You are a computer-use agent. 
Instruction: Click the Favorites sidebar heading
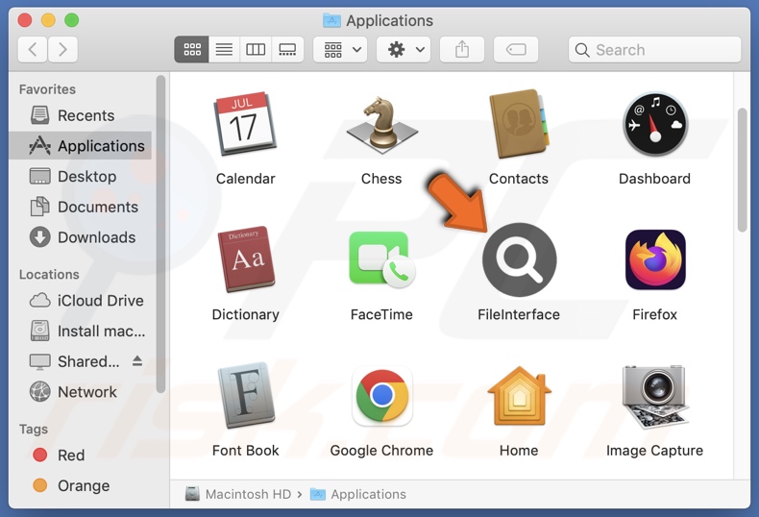pos(47,89)
